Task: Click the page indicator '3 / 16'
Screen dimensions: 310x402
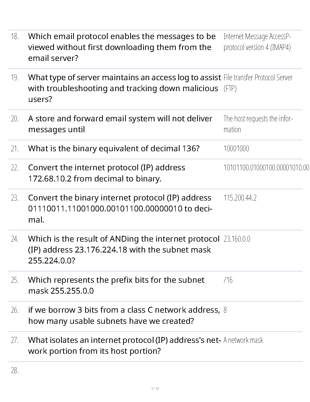Action: 155,388
